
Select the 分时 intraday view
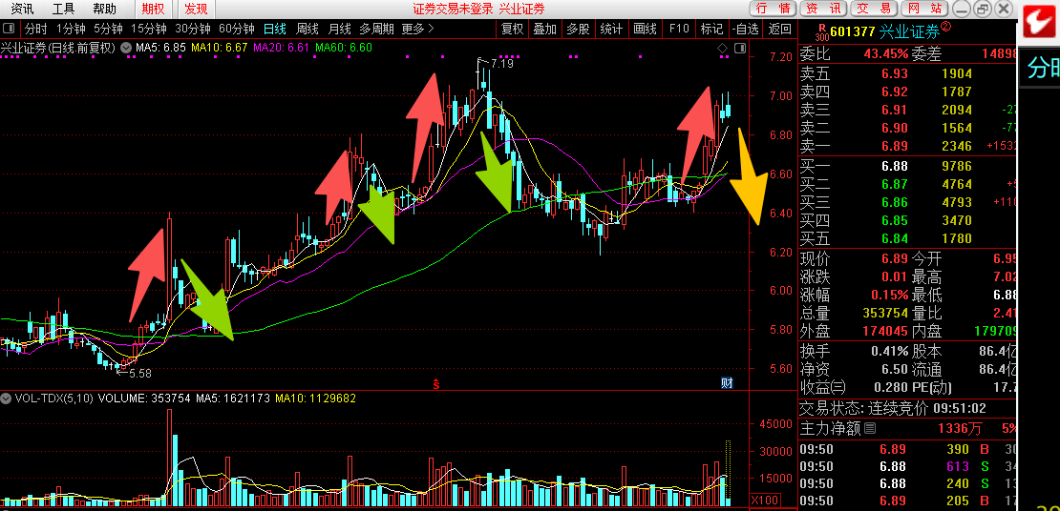pos(36,29)
